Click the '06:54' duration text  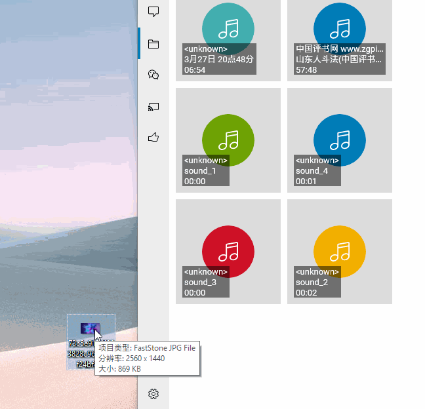[x=195, y=70]
